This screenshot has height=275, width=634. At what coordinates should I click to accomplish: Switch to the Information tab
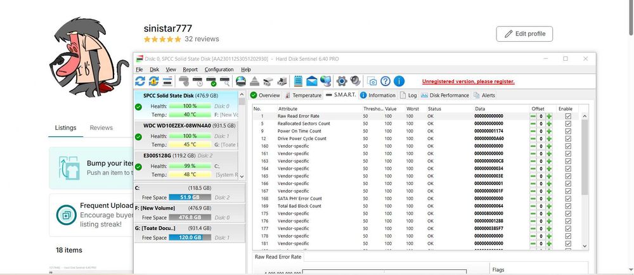(378, 95)
